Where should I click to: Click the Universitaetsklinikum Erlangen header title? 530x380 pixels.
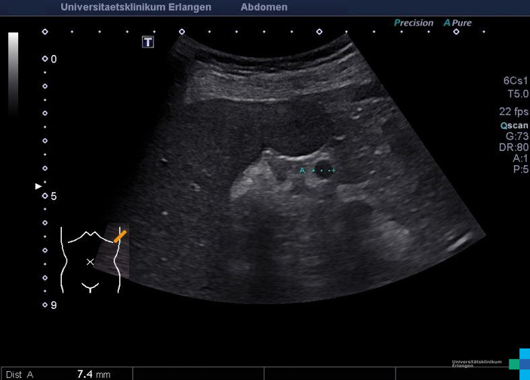(x=136, y=7)
